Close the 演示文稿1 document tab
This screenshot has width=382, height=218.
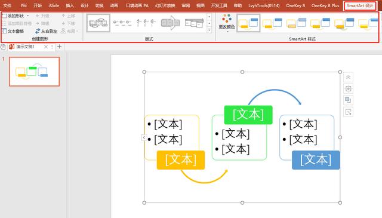pos(45,47)
